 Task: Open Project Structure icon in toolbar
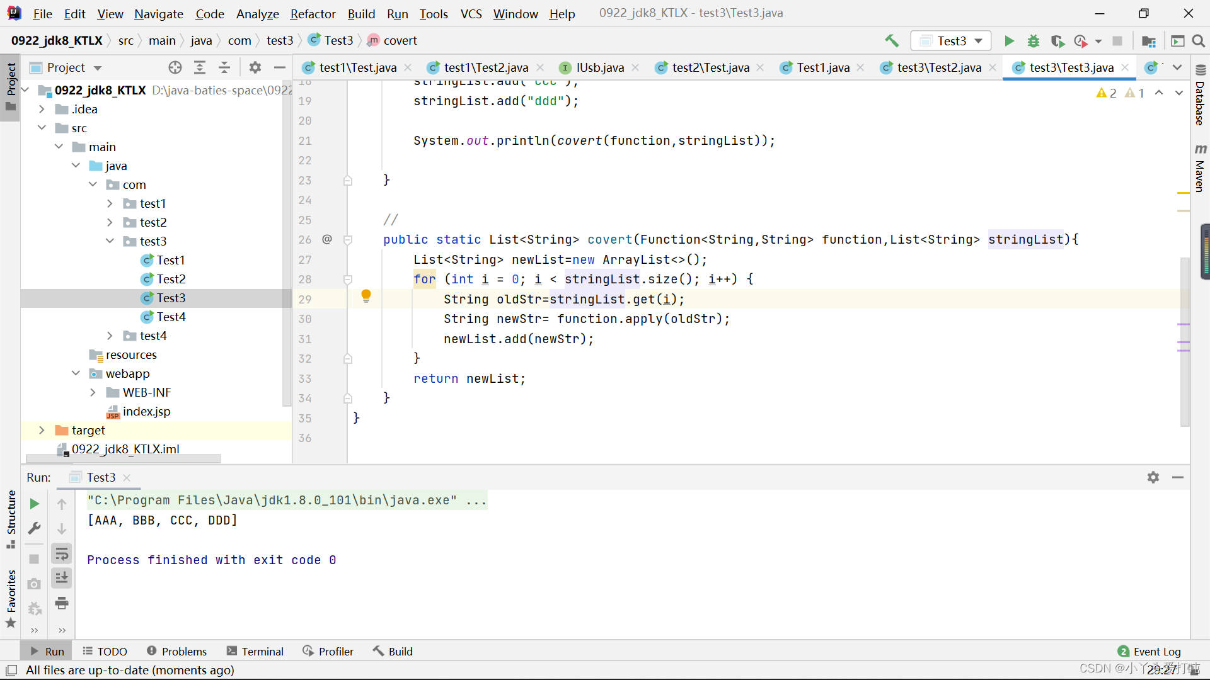[1149, 41]
